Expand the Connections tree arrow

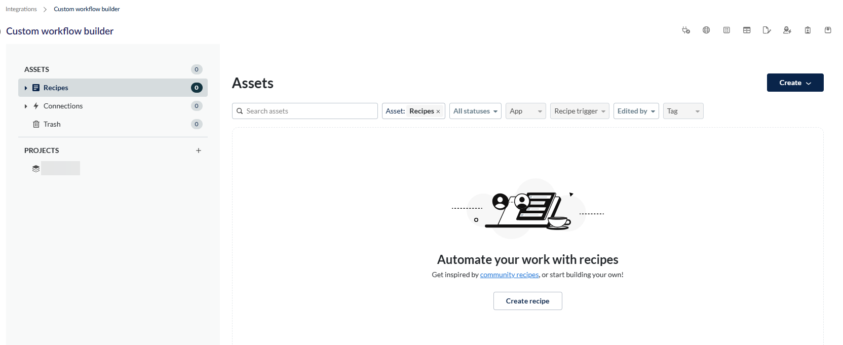pyautogui.click(x=26, y=106)
